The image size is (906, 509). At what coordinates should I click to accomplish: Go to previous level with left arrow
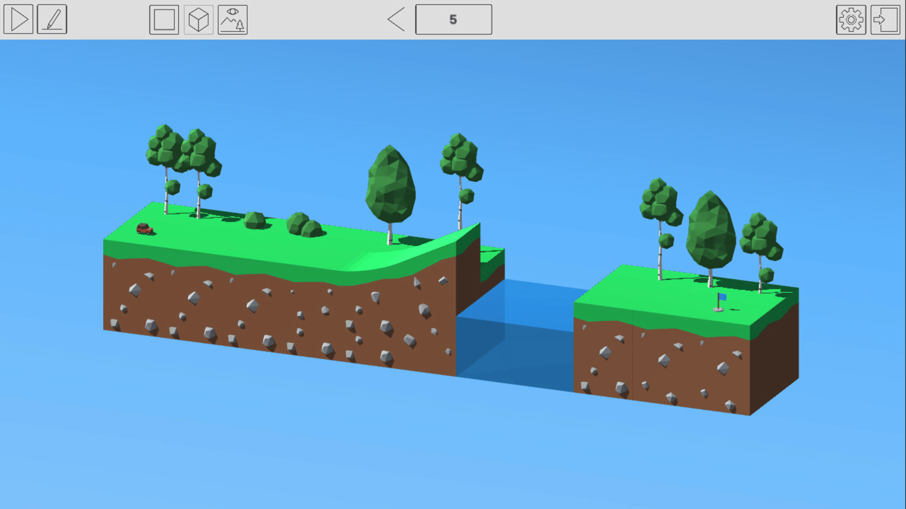click(396, 19)
